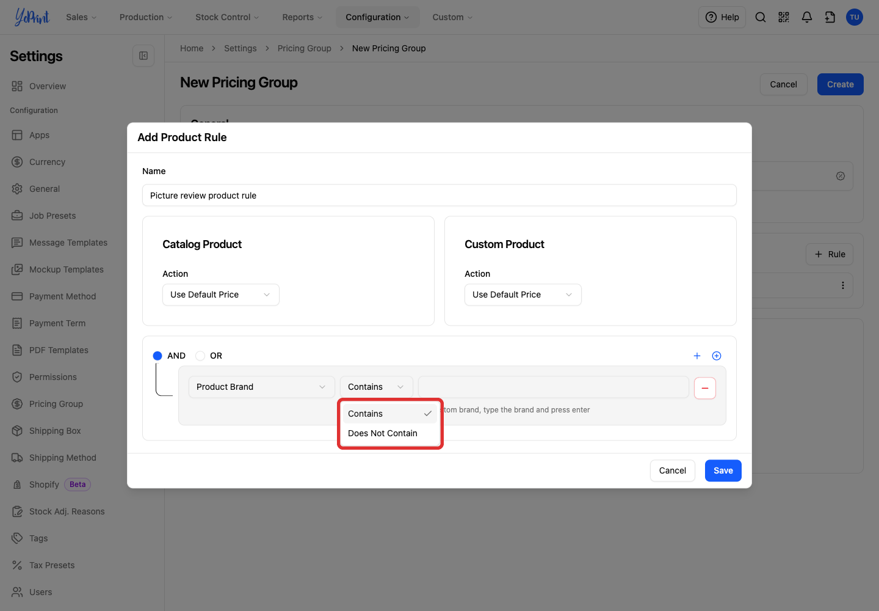Click the Settings breadcrumb link

point(241,48)
